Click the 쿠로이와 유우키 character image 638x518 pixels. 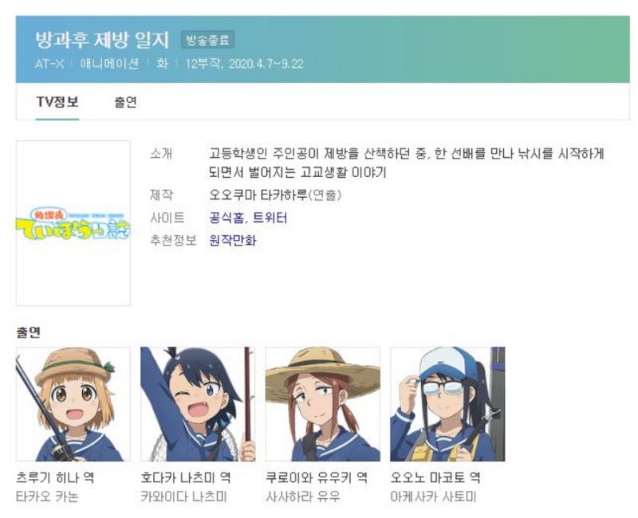point(323,404)
